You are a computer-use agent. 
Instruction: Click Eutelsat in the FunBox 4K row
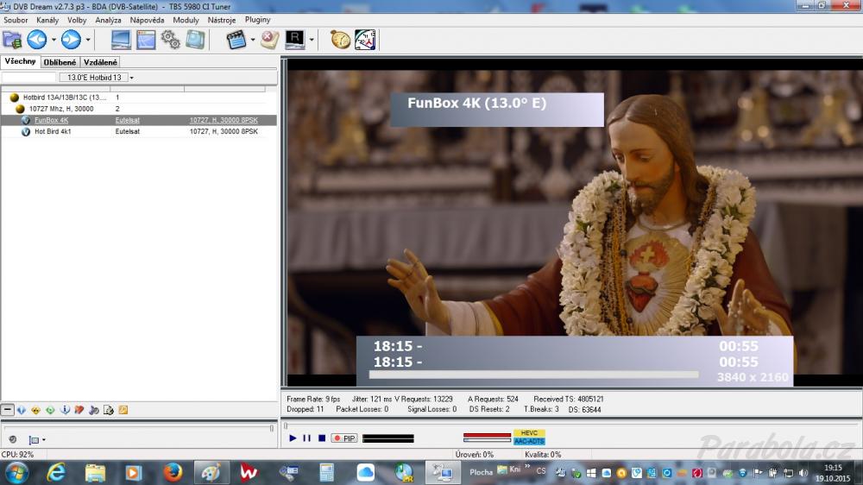(128, 120)
